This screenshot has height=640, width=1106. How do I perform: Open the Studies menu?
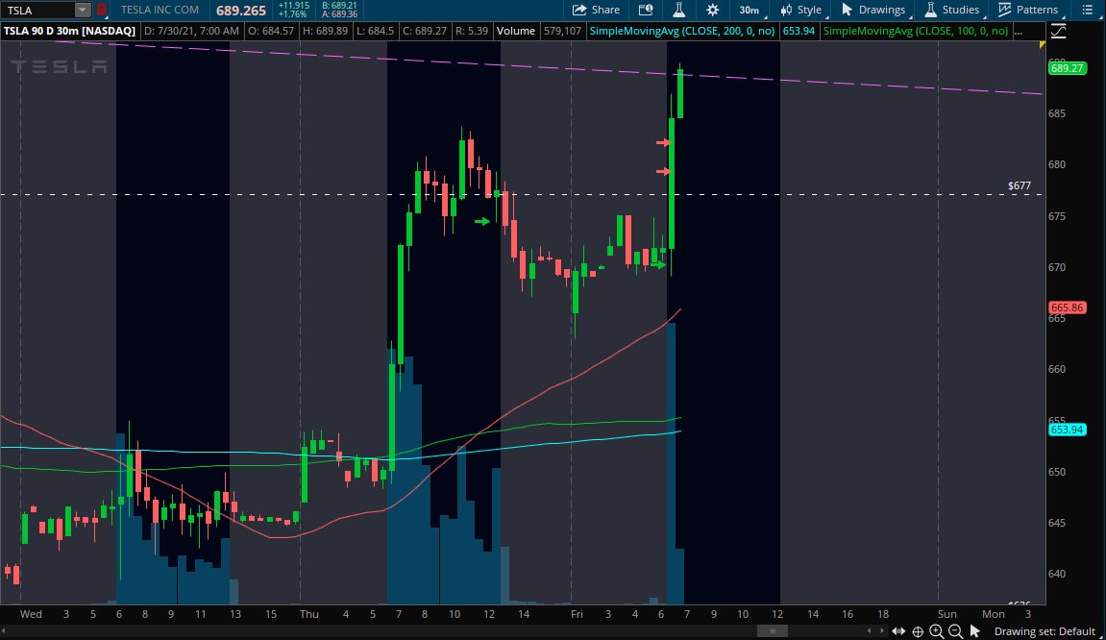953,10
